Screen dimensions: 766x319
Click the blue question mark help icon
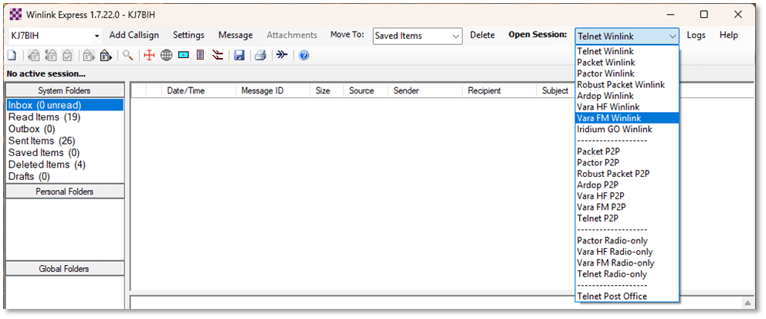tap(303, 56)
